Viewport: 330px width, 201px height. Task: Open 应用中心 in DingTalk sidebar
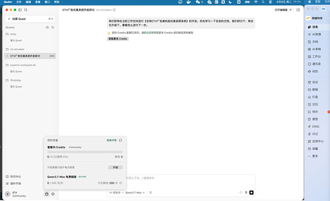(x=316, y=141)
